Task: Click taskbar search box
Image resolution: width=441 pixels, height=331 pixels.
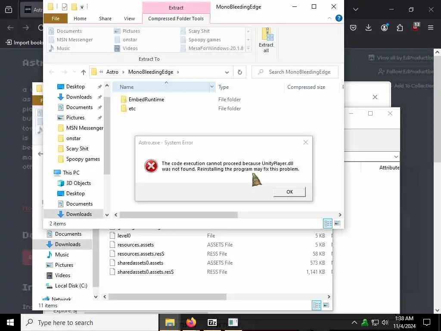Action: (90, 322)
